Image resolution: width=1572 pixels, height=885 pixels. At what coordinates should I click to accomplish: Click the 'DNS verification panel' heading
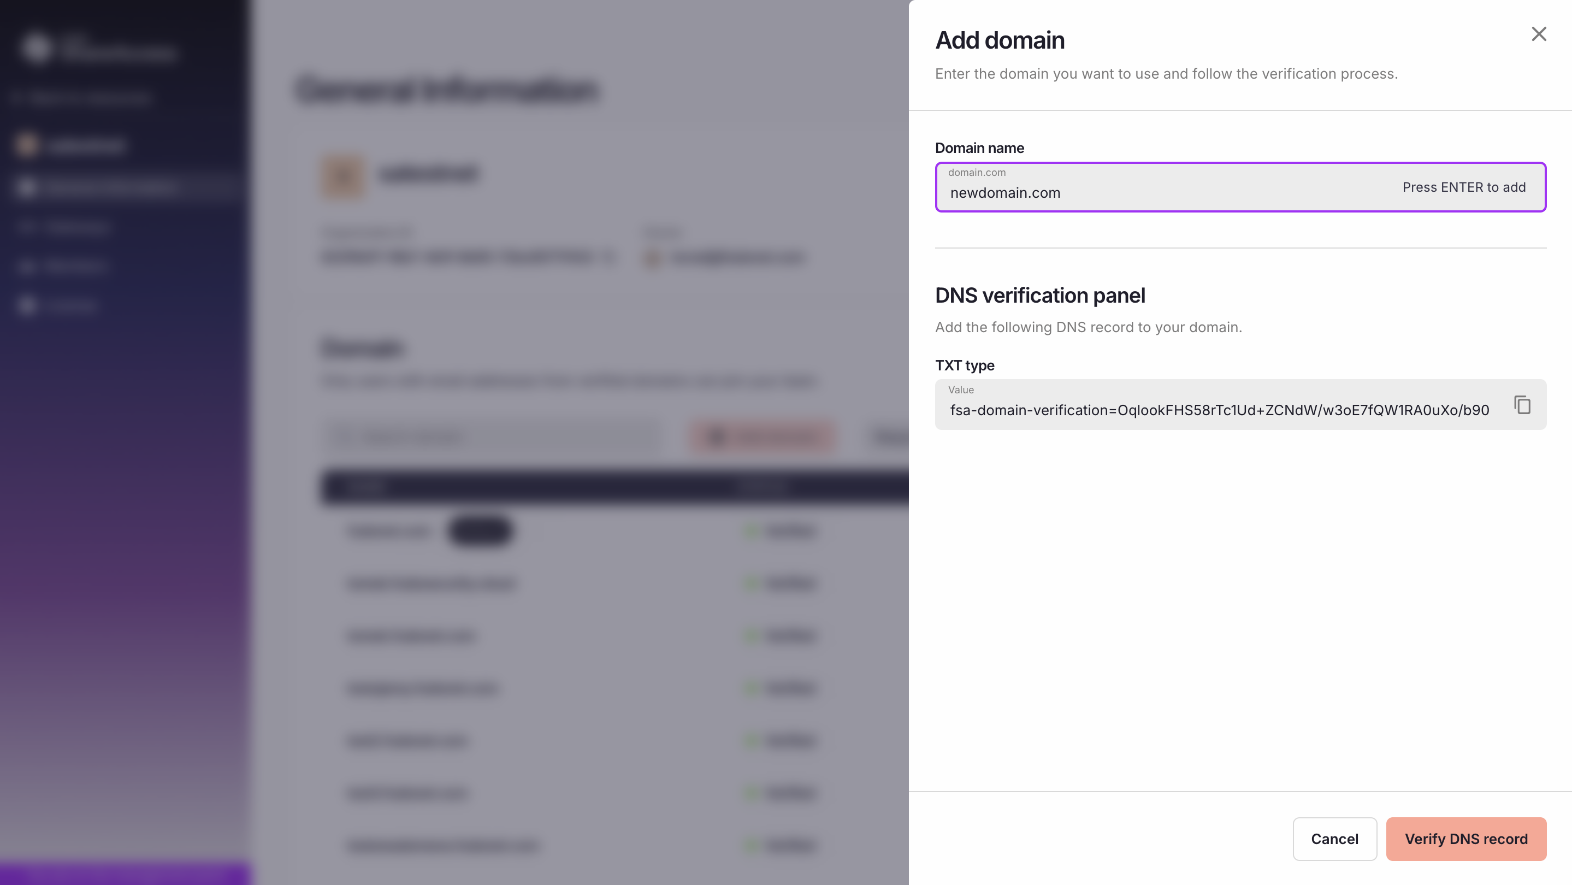click(x=1040, y=296)
